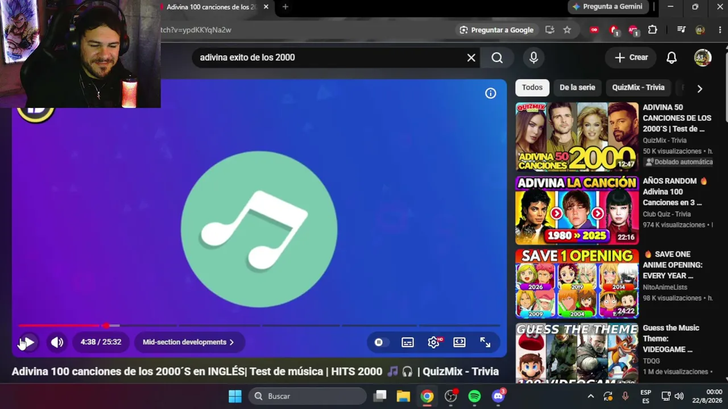The height and width of the screenshot is (409, 728).
Task: Click the video title text
Action: [x=255, y=372]
